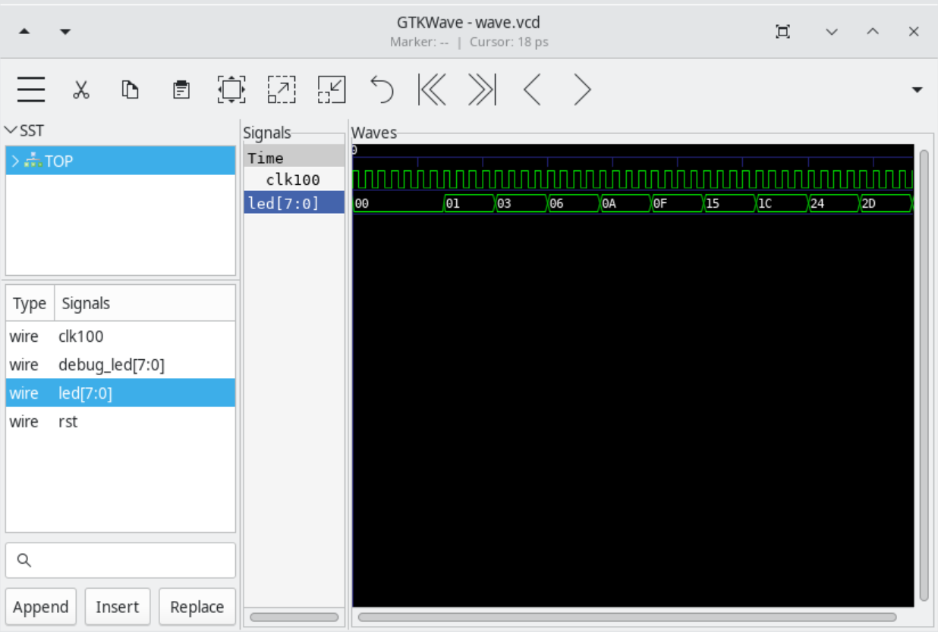Click the waveform horizontal scrollbar
The height and width of the screenshot is (632, 938).
tap(627, 617)
